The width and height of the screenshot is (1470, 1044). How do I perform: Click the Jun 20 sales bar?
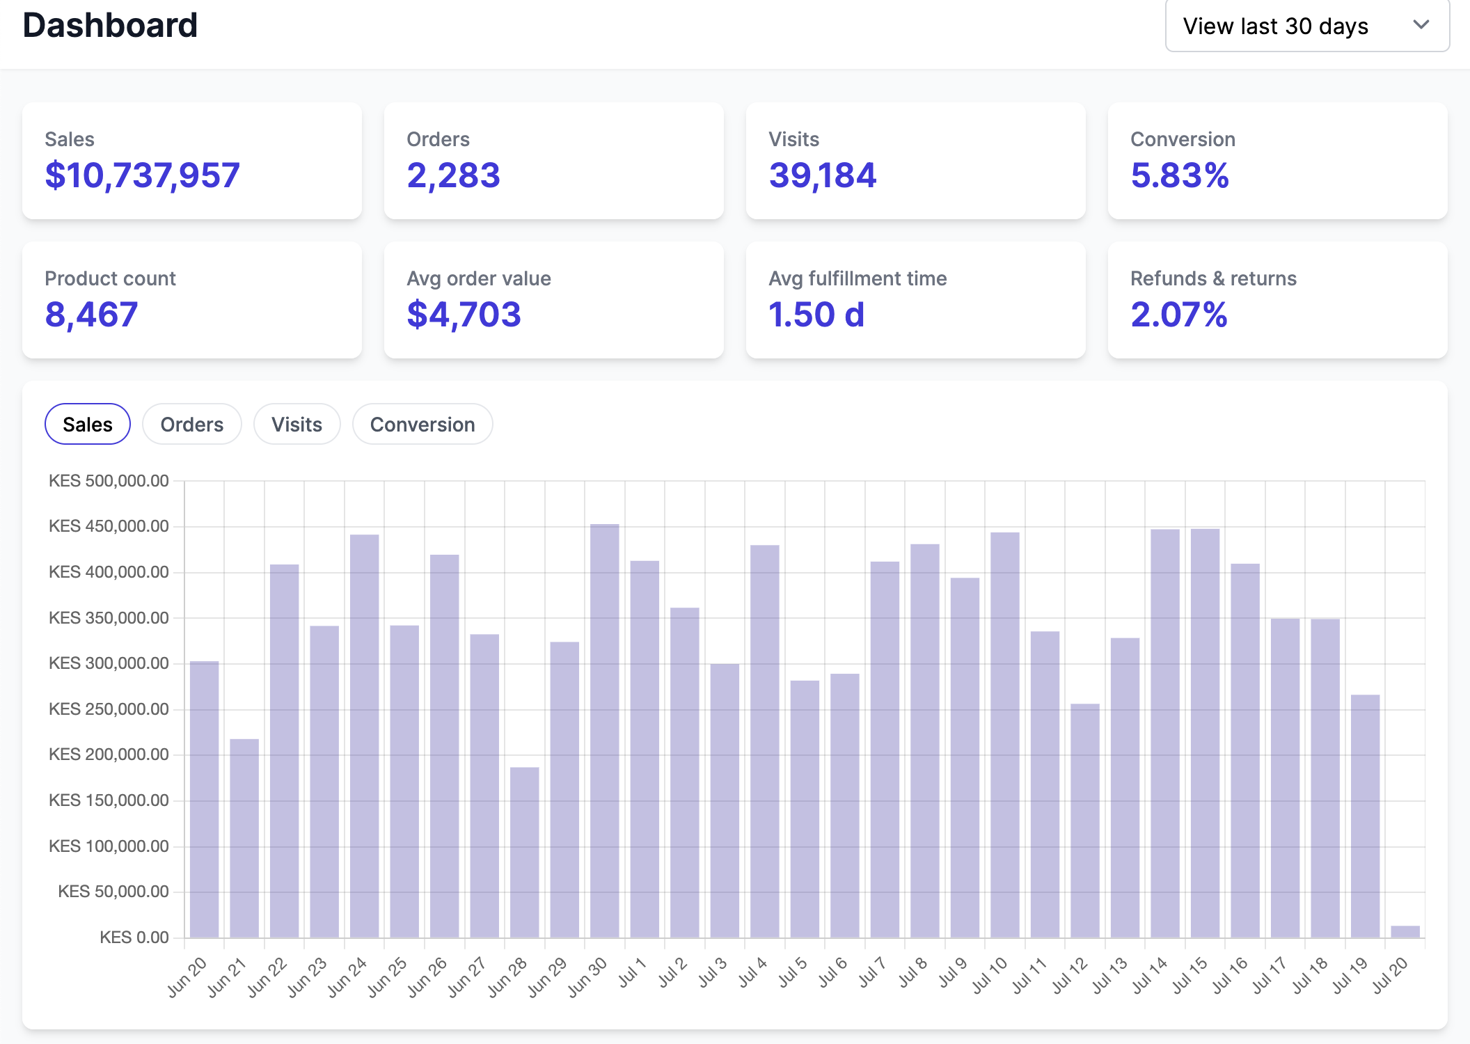pyautogui.click(x=205, y=799)
